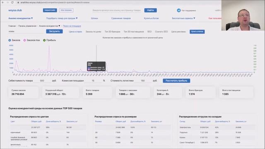Click the Панель управления breadcrumb
265x149 pixels.
[x=27, y=26]
